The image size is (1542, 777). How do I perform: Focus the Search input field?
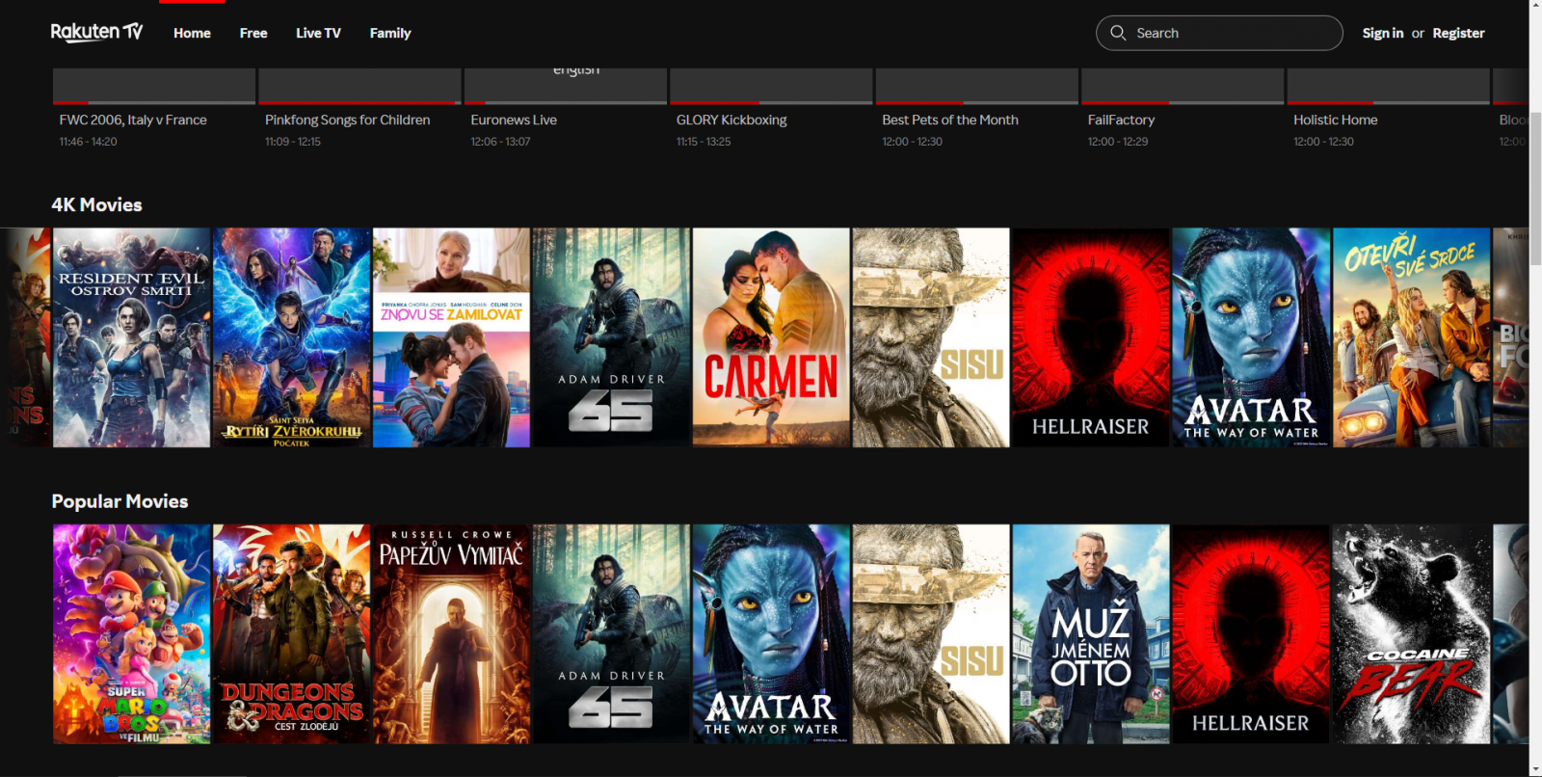[1219, 33]
